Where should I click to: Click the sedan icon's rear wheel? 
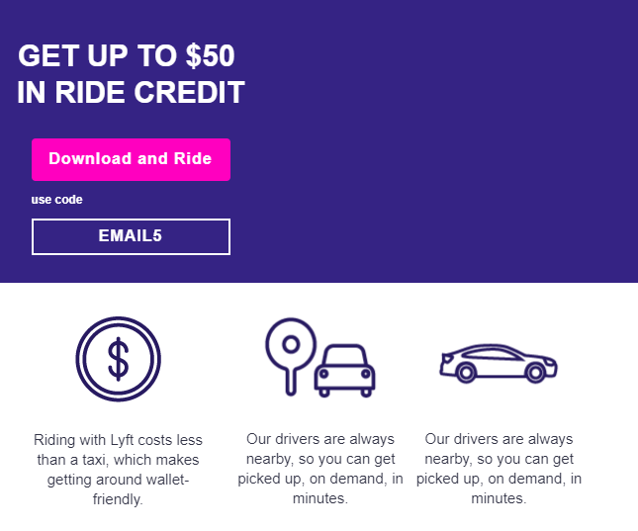pos(466,373)
